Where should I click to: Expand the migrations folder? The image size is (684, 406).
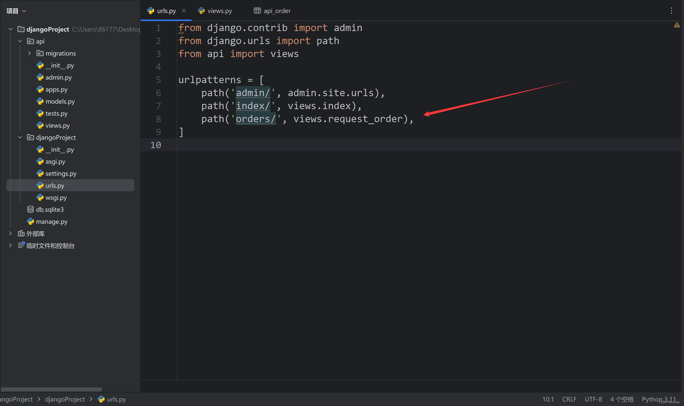(x=29, y=53)
